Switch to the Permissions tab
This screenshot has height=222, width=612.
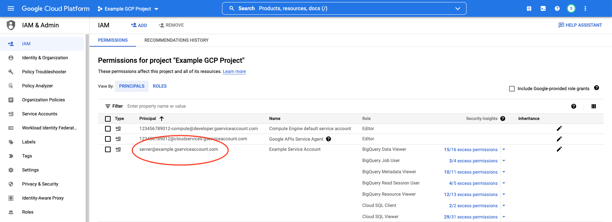pyautogui.click(x=113, y=40)
